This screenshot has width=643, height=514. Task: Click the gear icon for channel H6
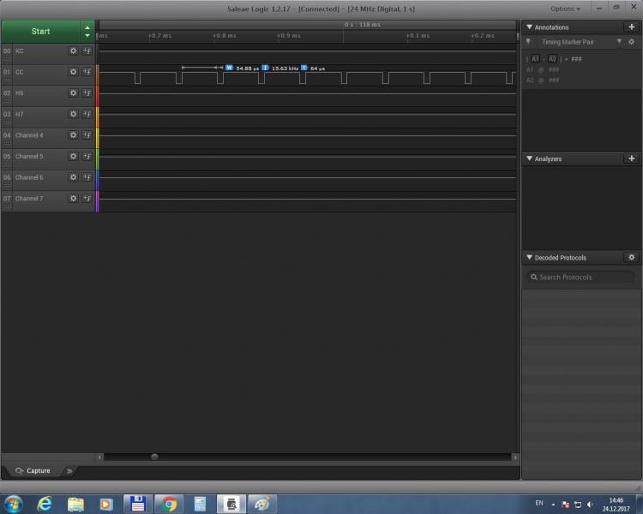[x=73, y=93]
